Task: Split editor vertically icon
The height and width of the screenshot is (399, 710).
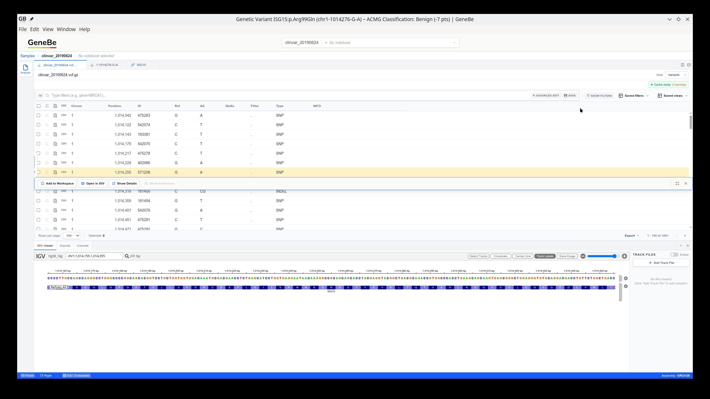Action: click(x=683, y=65)
